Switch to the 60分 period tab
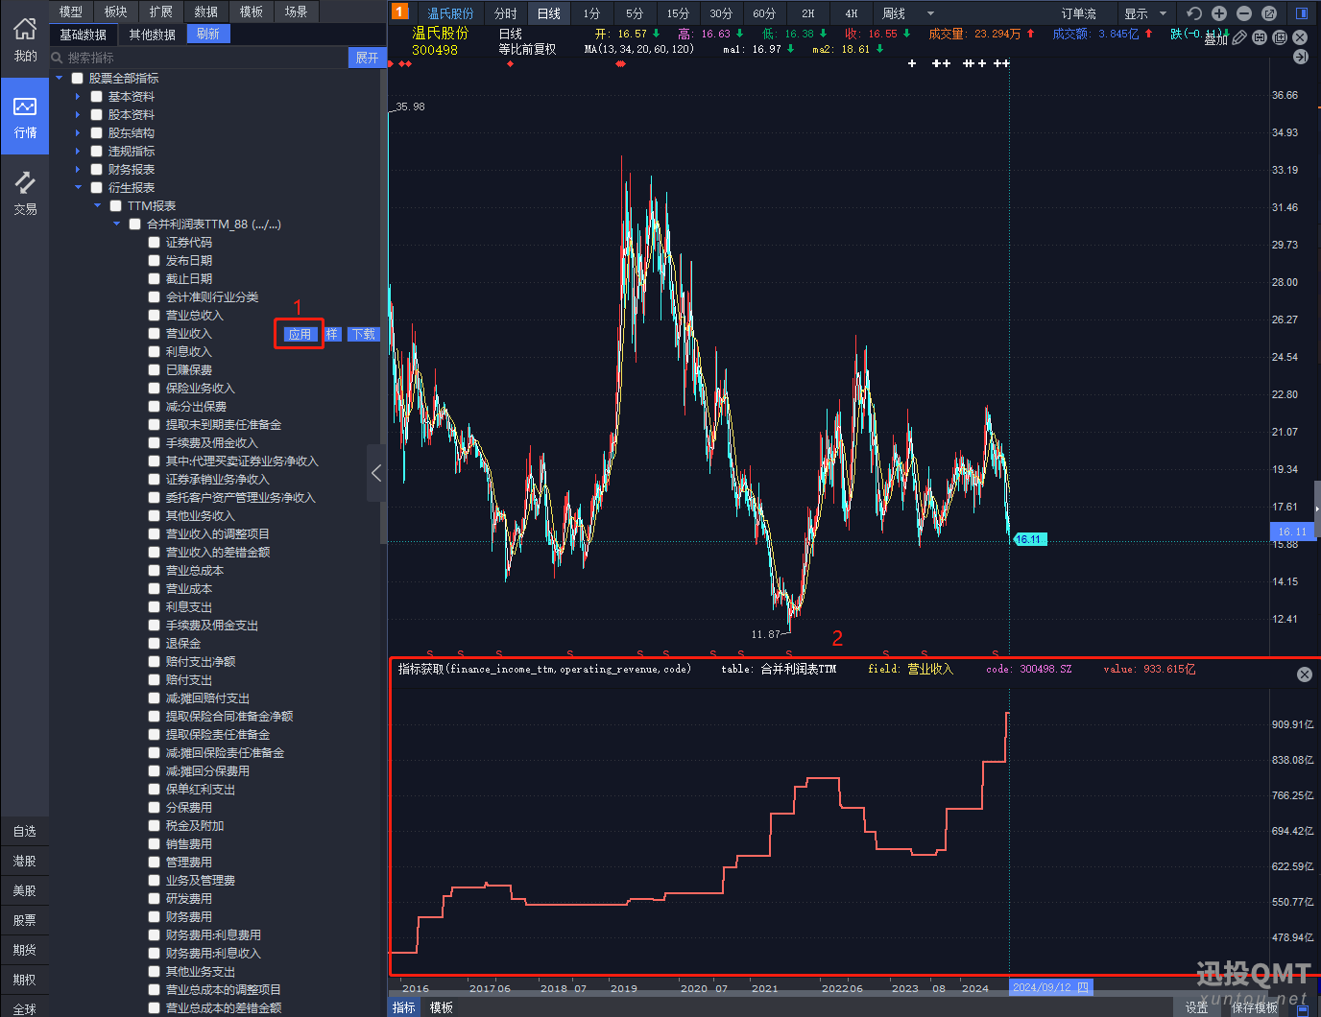The height and width of the screenshot is (1017, 1321). coord(764,13)
